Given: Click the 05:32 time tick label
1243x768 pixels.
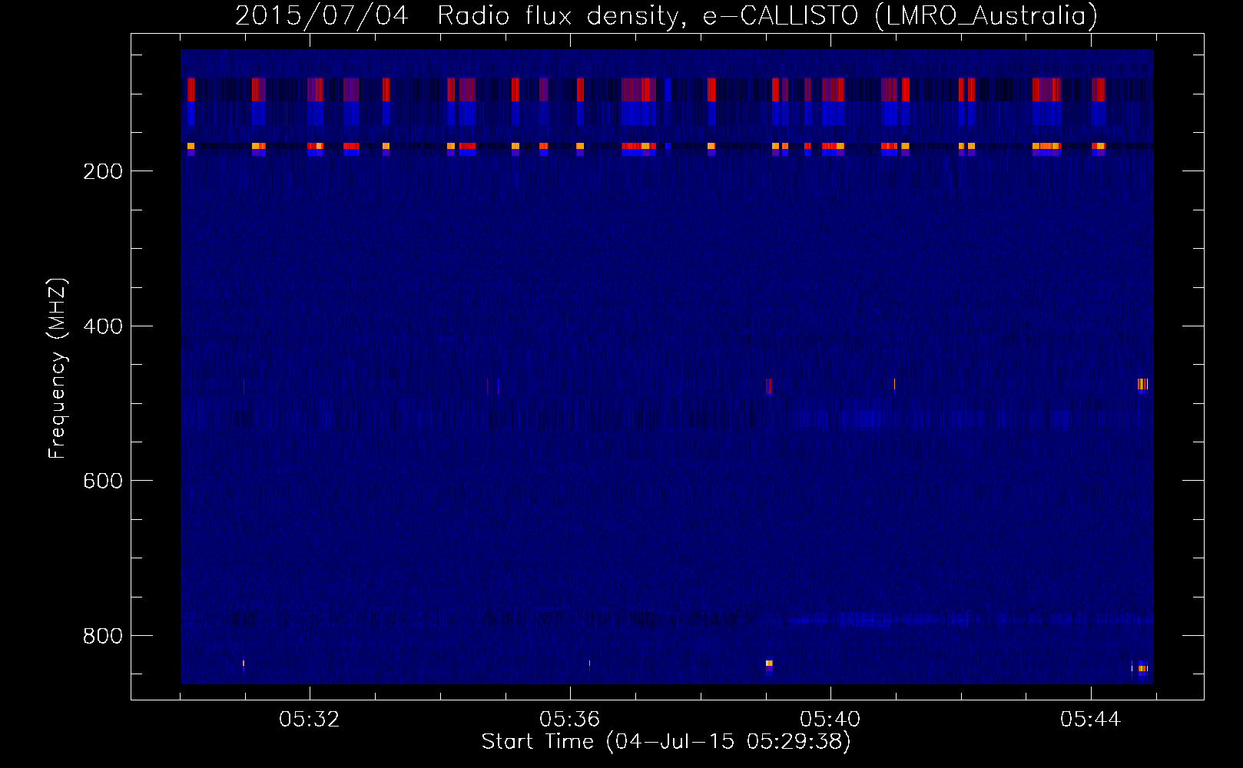Looking at the screenshot, I should pyautogui.click(x=310, y=720).
